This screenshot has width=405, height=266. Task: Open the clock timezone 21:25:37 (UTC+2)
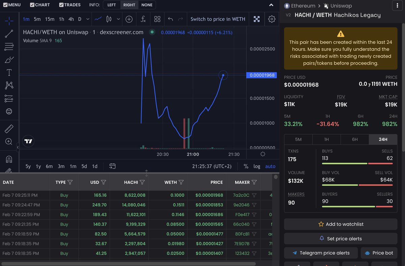point(212,166)
